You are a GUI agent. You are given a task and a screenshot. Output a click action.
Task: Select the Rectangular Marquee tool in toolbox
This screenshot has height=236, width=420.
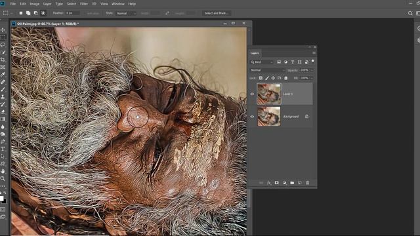[3, 37]
